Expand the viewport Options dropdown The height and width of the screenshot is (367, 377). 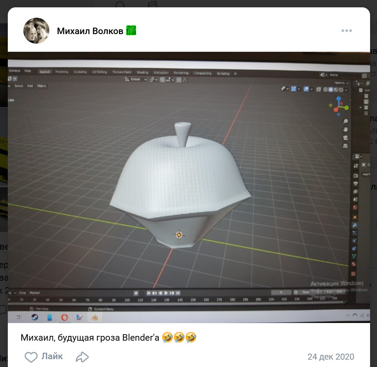[341, 82]
